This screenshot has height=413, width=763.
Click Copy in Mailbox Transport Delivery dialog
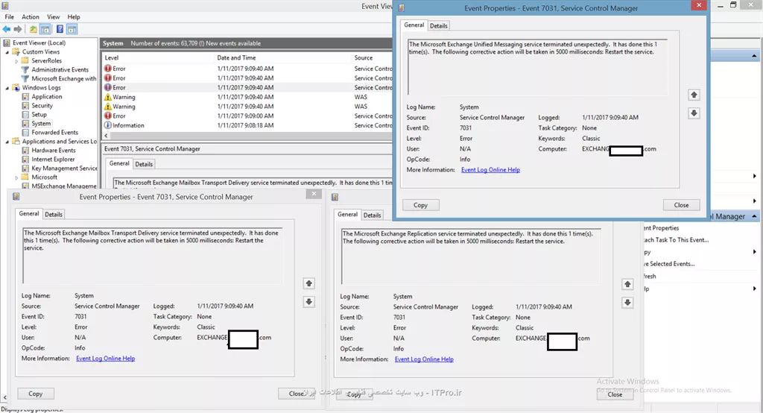36,394
